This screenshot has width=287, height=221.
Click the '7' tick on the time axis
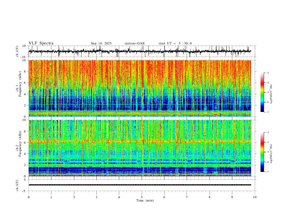[x=187, y=197]
